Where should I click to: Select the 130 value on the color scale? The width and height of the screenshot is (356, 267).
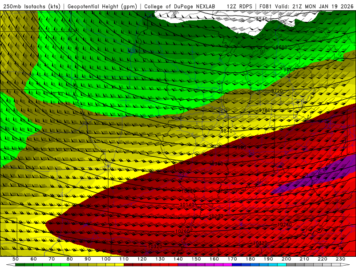coord(160,259)
